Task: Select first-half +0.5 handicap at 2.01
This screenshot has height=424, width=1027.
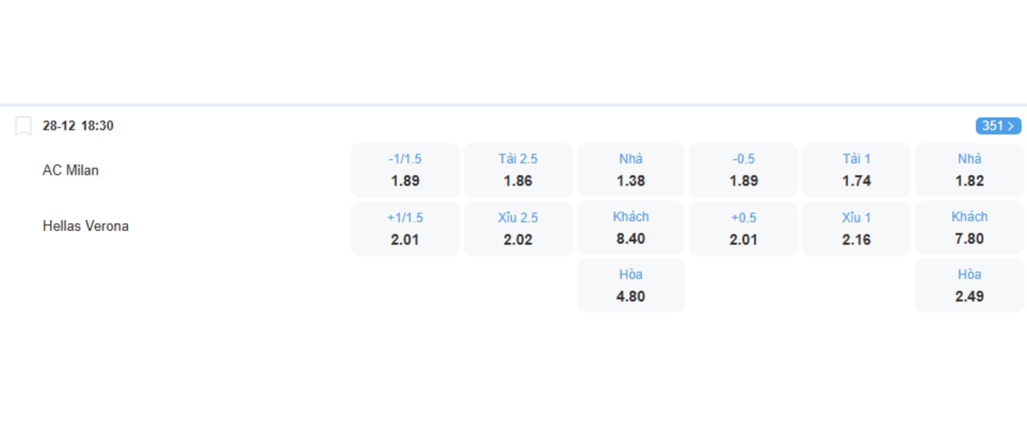Action: (x=744, y=229)
